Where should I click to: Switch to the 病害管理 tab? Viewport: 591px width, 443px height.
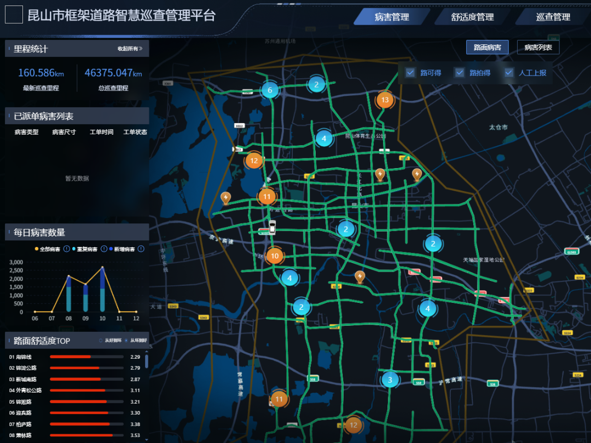[x=392, y=17]
